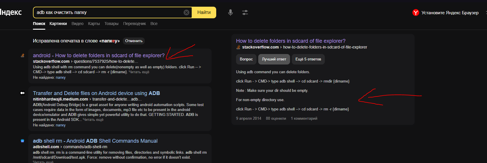This screenshot has height=163, width=487.
Task: Switch to Товары tab
Action: coord(111,24)
